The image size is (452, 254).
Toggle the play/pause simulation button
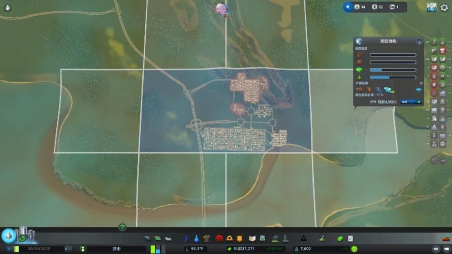click(9, 249)
